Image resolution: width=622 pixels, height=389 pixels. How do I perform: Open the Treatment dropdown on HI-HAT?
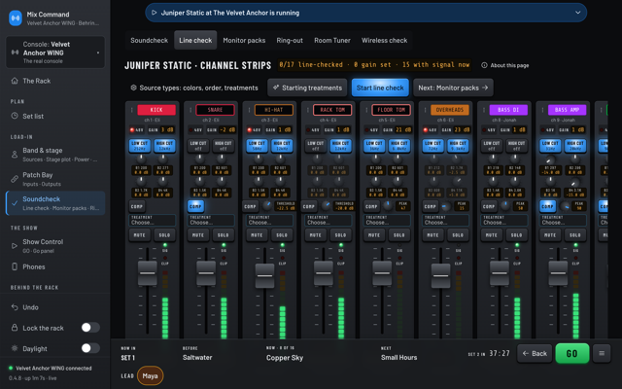pos(270,221)
